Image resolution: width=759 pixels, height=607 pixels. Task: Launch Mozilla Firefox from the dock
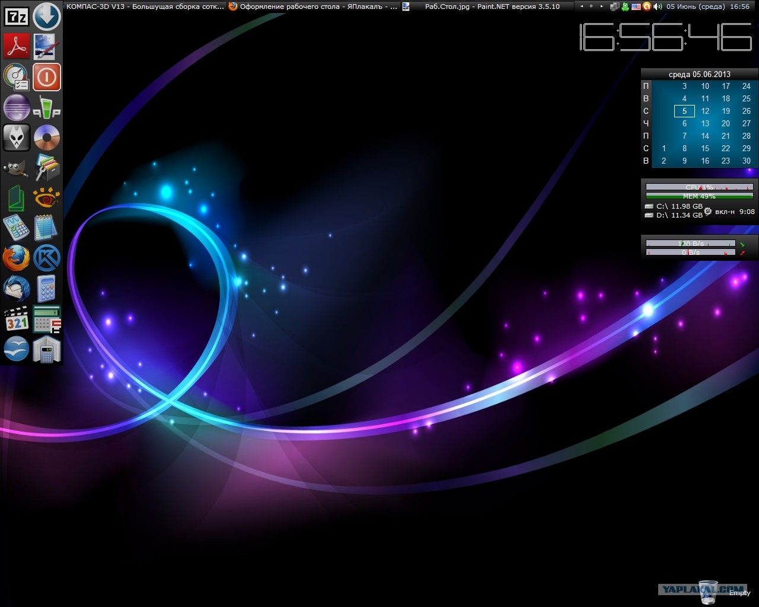point(16,258)
